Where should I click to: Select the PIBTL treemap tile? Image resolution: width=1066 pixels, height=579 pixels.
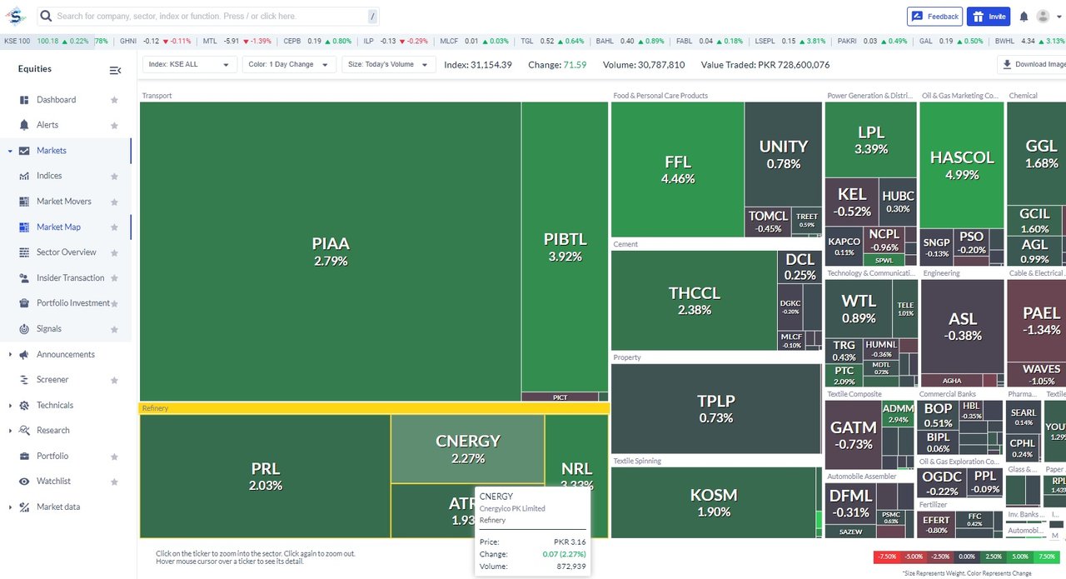coord(565,247)
